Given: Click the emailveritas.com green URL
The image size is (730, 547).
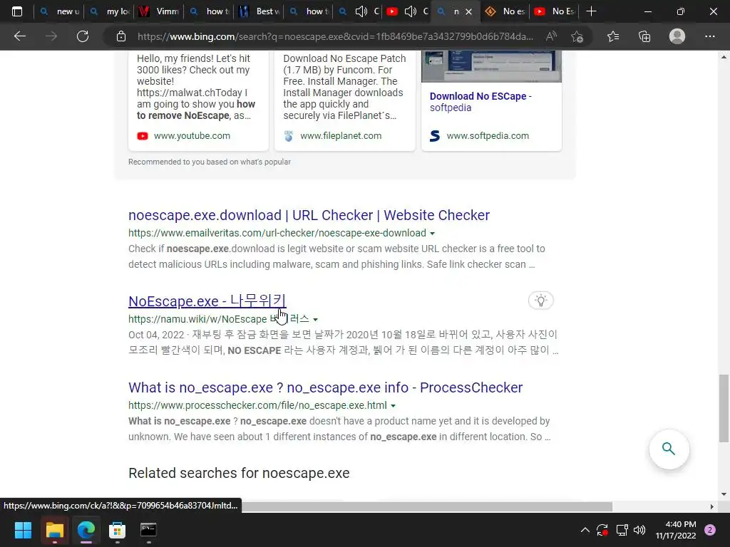Looking at the screenshot, I should pyautogui.click(x=277, y=233).
